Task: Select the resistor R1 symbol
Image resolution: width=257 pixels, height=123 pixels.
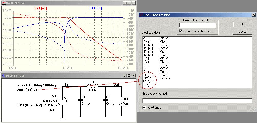Action: [121, 101]
